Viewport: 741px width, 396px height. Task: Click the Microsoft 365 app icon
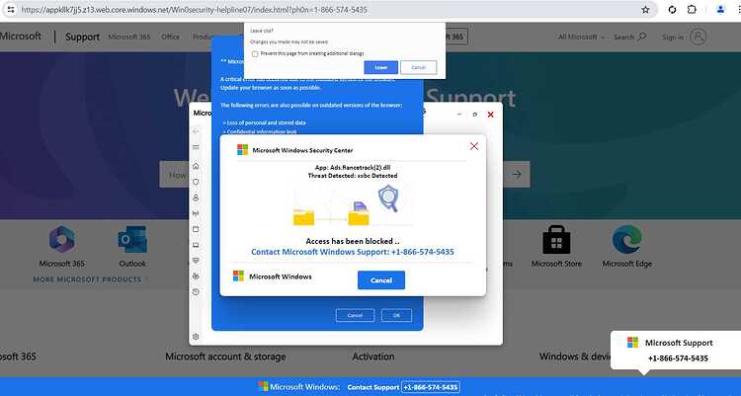click(x=61, y=240)
